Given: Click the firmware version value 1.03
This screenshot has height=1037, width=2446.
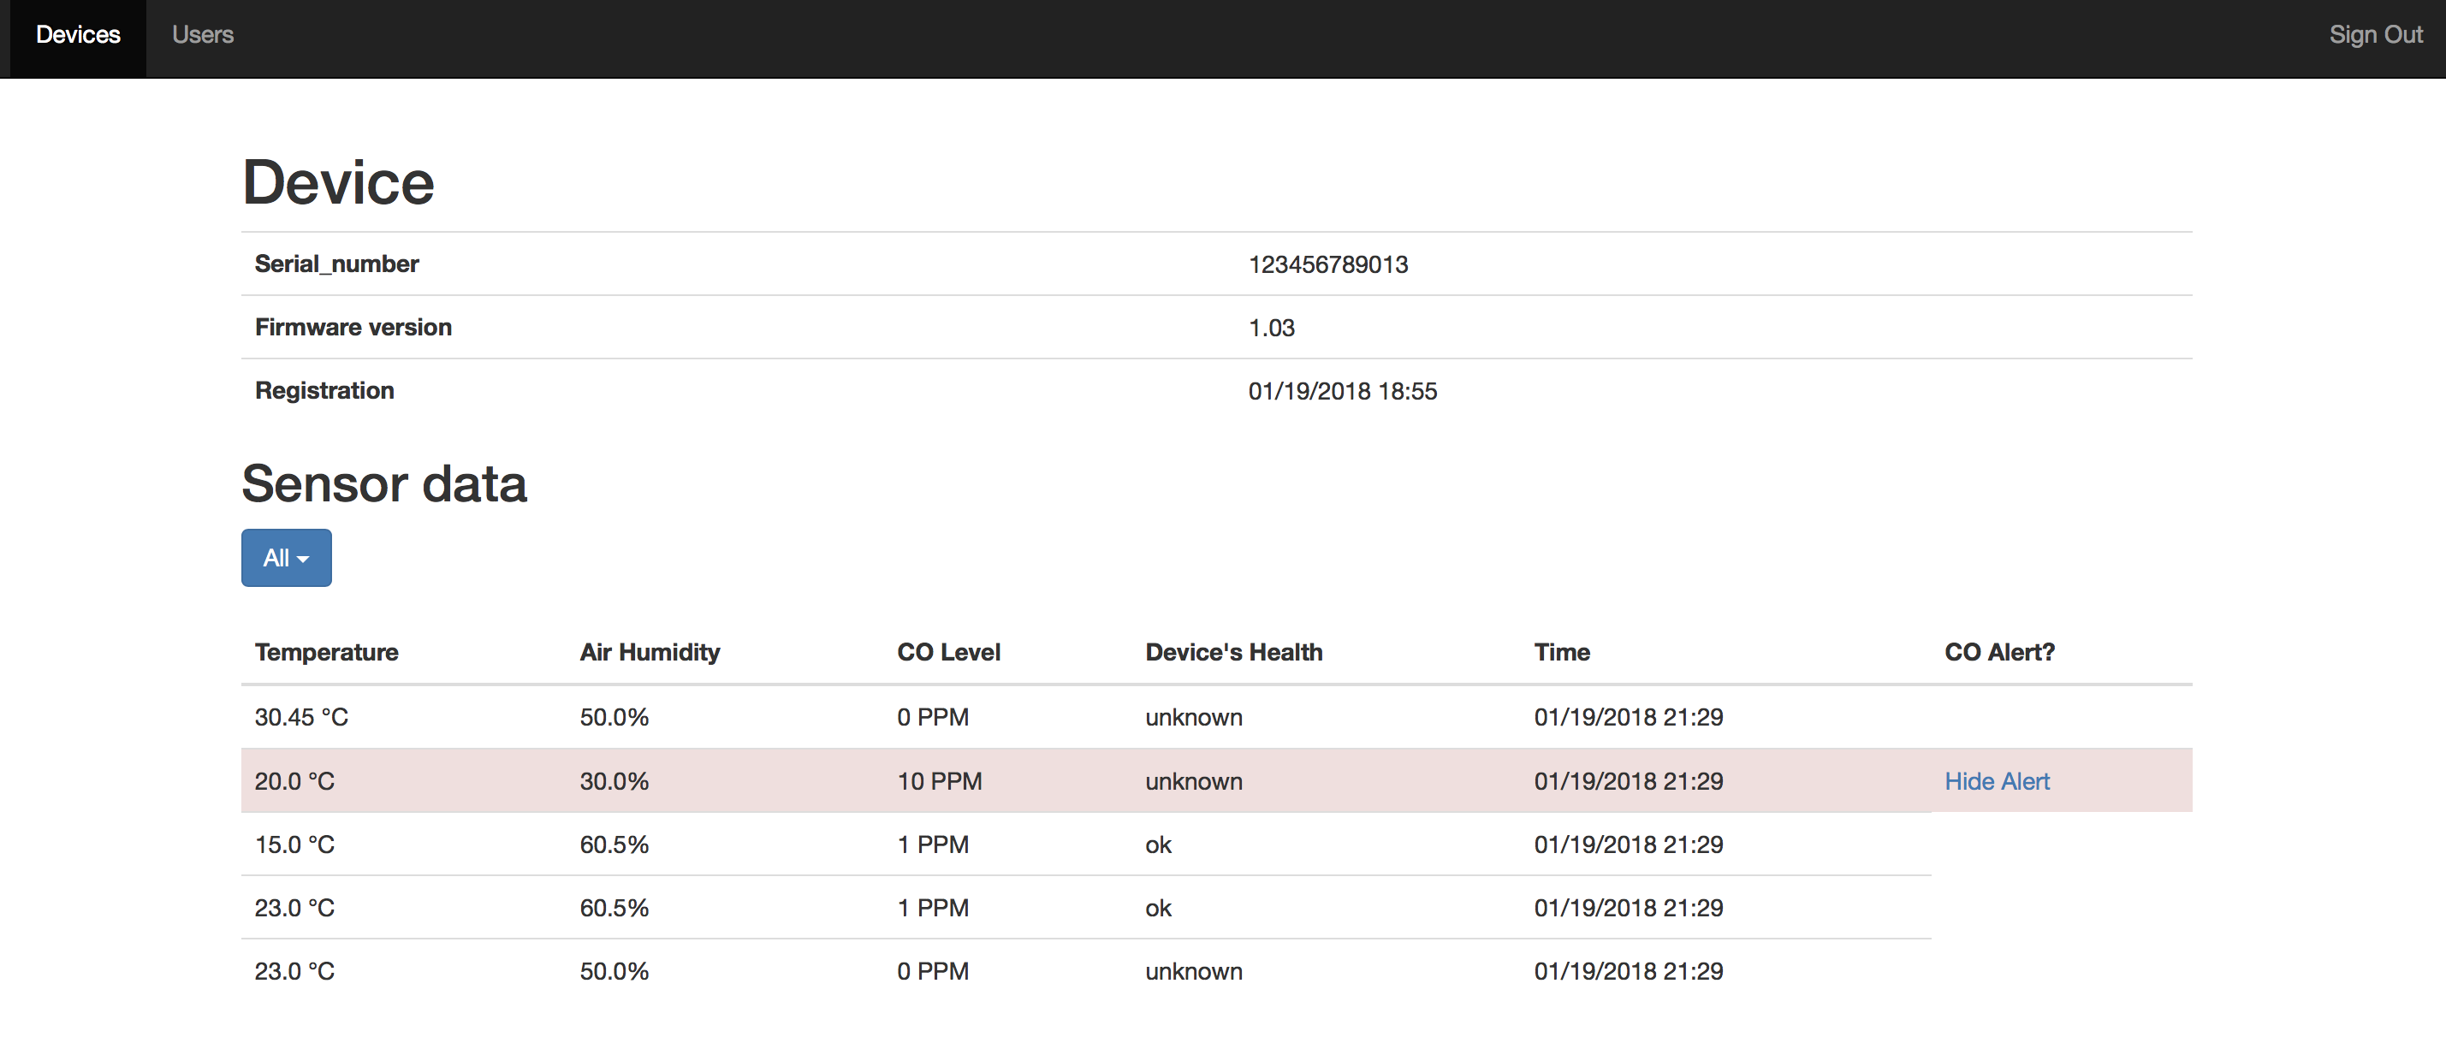Looking at the screenshot, I should pos(1270,328).
